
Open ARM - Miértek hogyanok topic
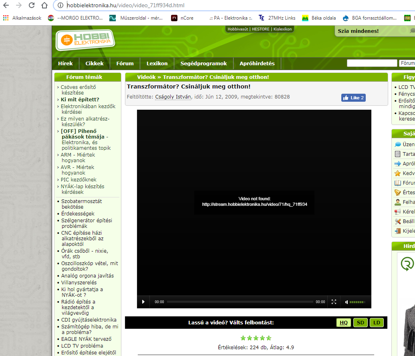pyautogui.click(x=78, y=157)
